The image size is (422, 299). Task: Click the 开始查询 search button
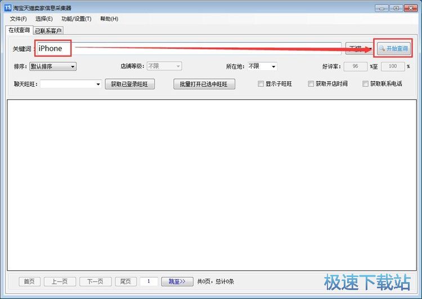coord(394,48)
